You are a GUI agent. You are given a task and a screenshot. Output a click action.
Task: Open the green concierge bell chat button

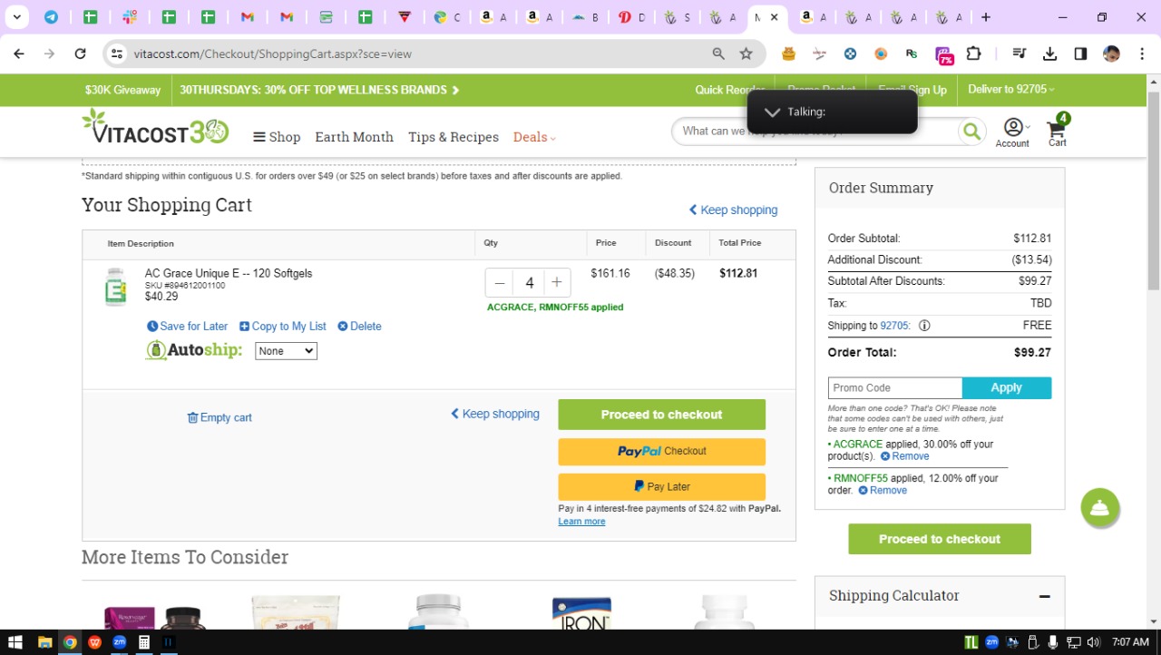1100,508
